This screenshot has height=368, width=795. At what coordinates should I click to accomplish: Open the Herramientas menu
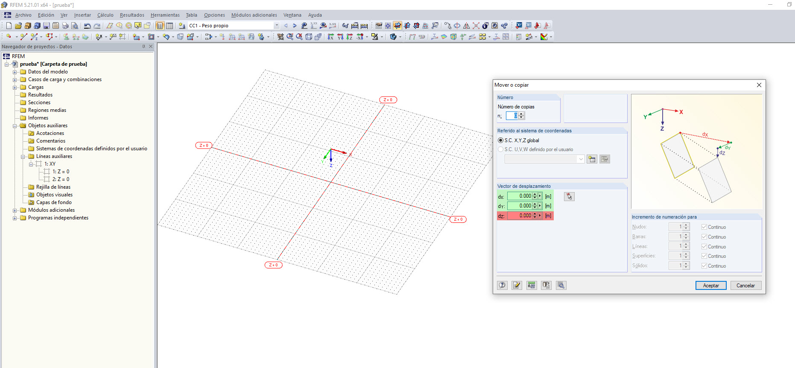(x=165, y=15)
